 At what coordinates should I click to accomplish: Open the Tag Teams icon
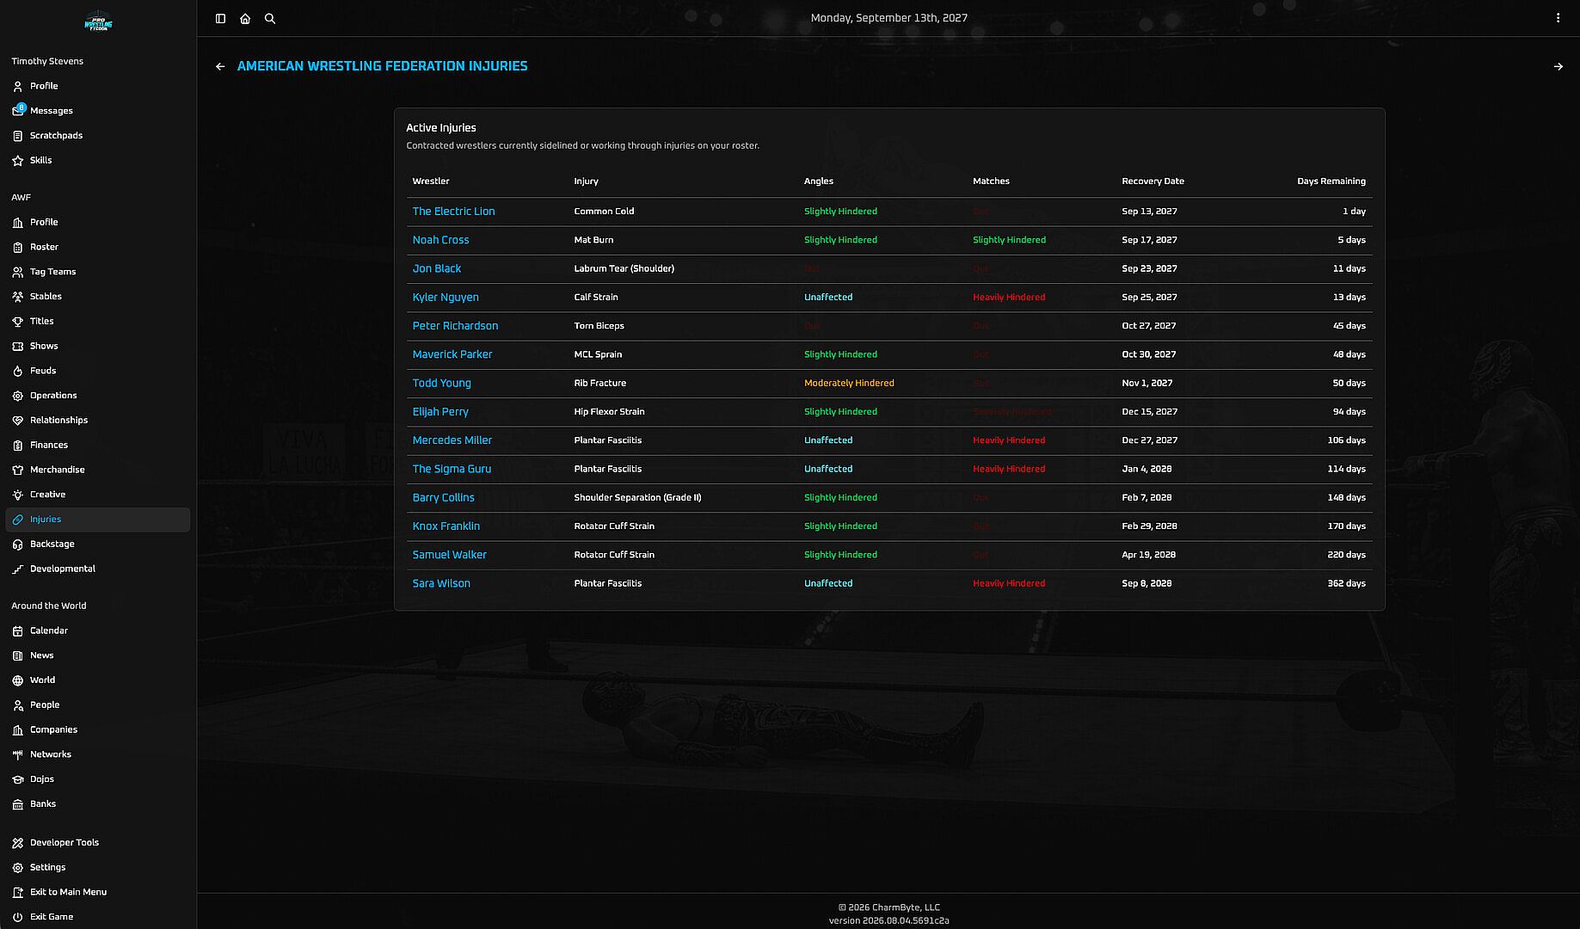pyautogui.click(x=18, y=272)
